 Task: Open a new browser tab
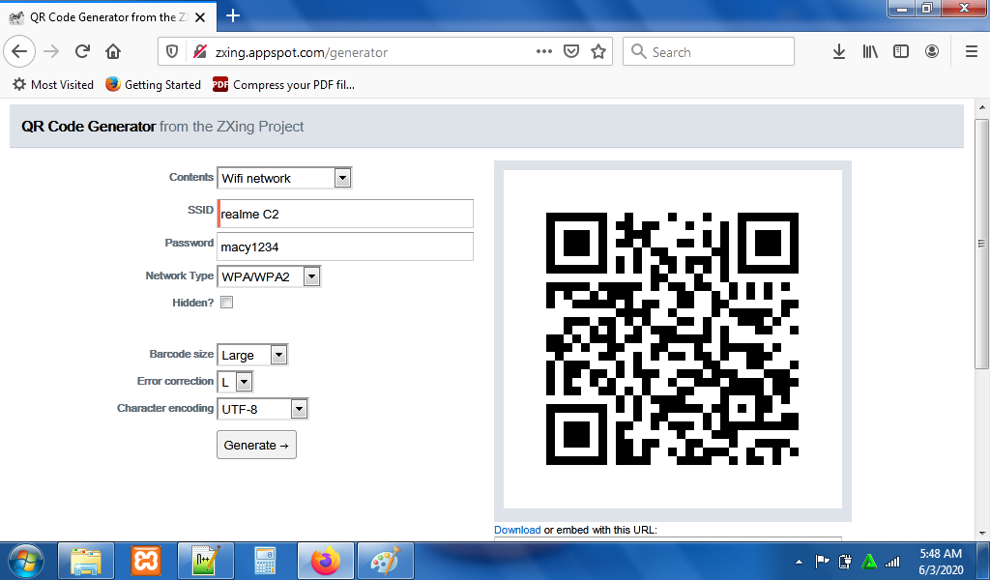(x=230, y=16)
